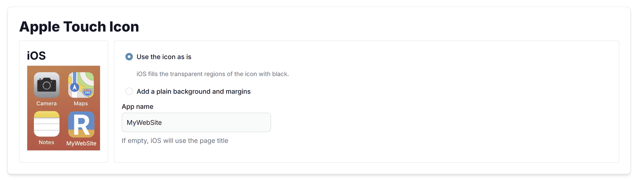The width and height of the screenshot is (640, 180).
Task: Click the "Apple Touch Icon" section title
Action: click(79, 27)
